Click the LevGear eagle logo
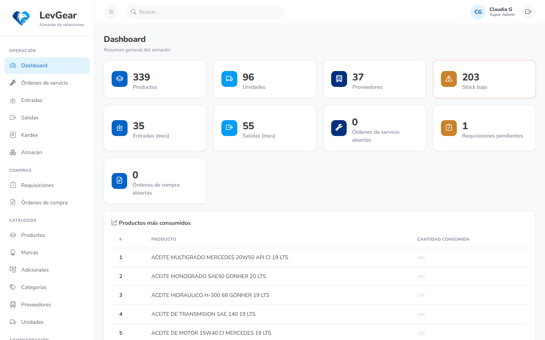 [21, 18]
